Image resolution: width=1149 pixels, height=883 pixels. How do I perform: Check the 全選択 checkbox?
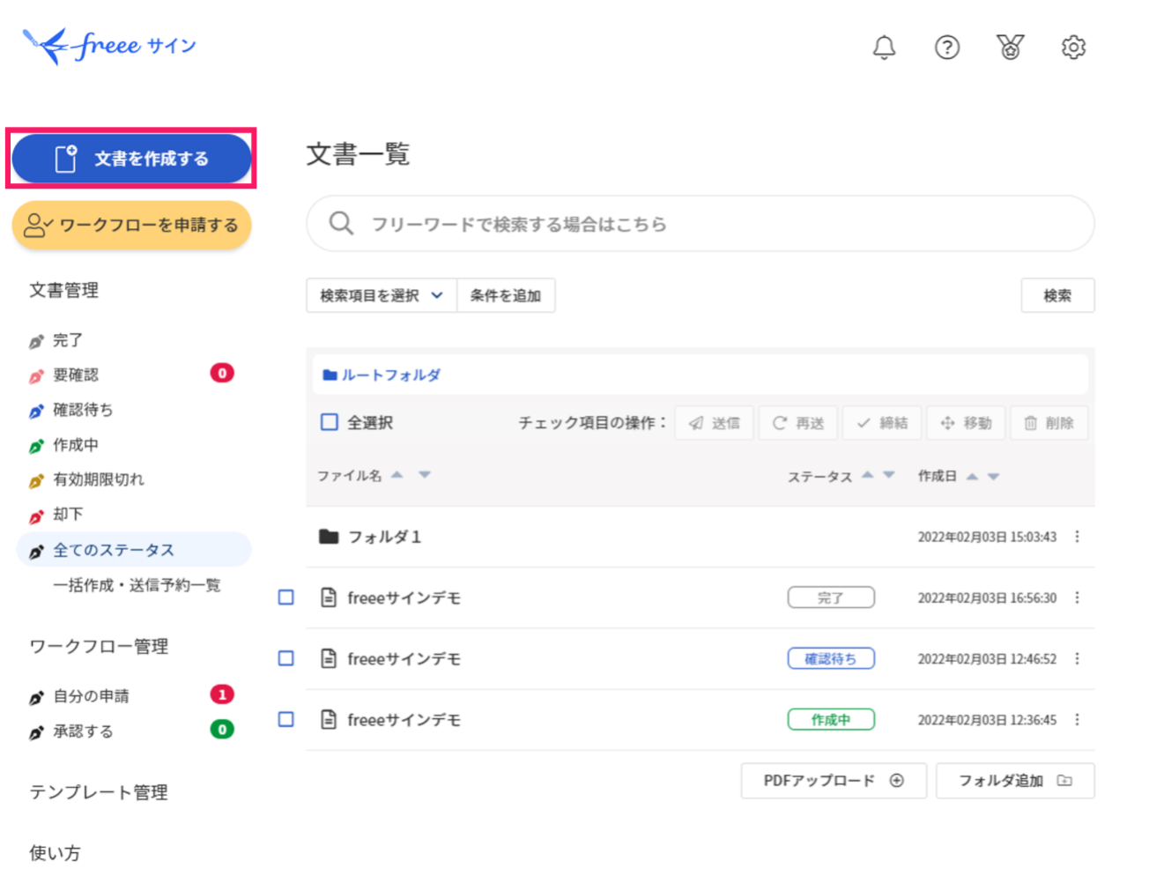click(x=329, y=422)
